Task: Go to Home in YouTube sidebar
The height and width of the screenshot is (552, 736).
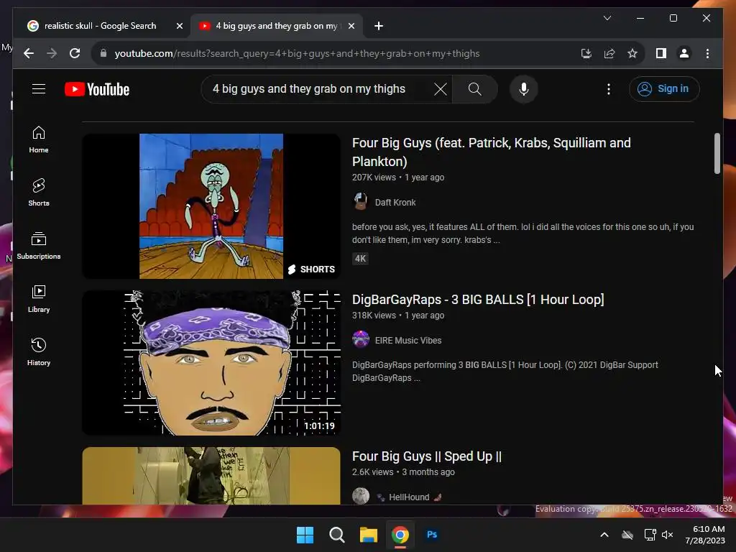Action: [x=39, y=139]
